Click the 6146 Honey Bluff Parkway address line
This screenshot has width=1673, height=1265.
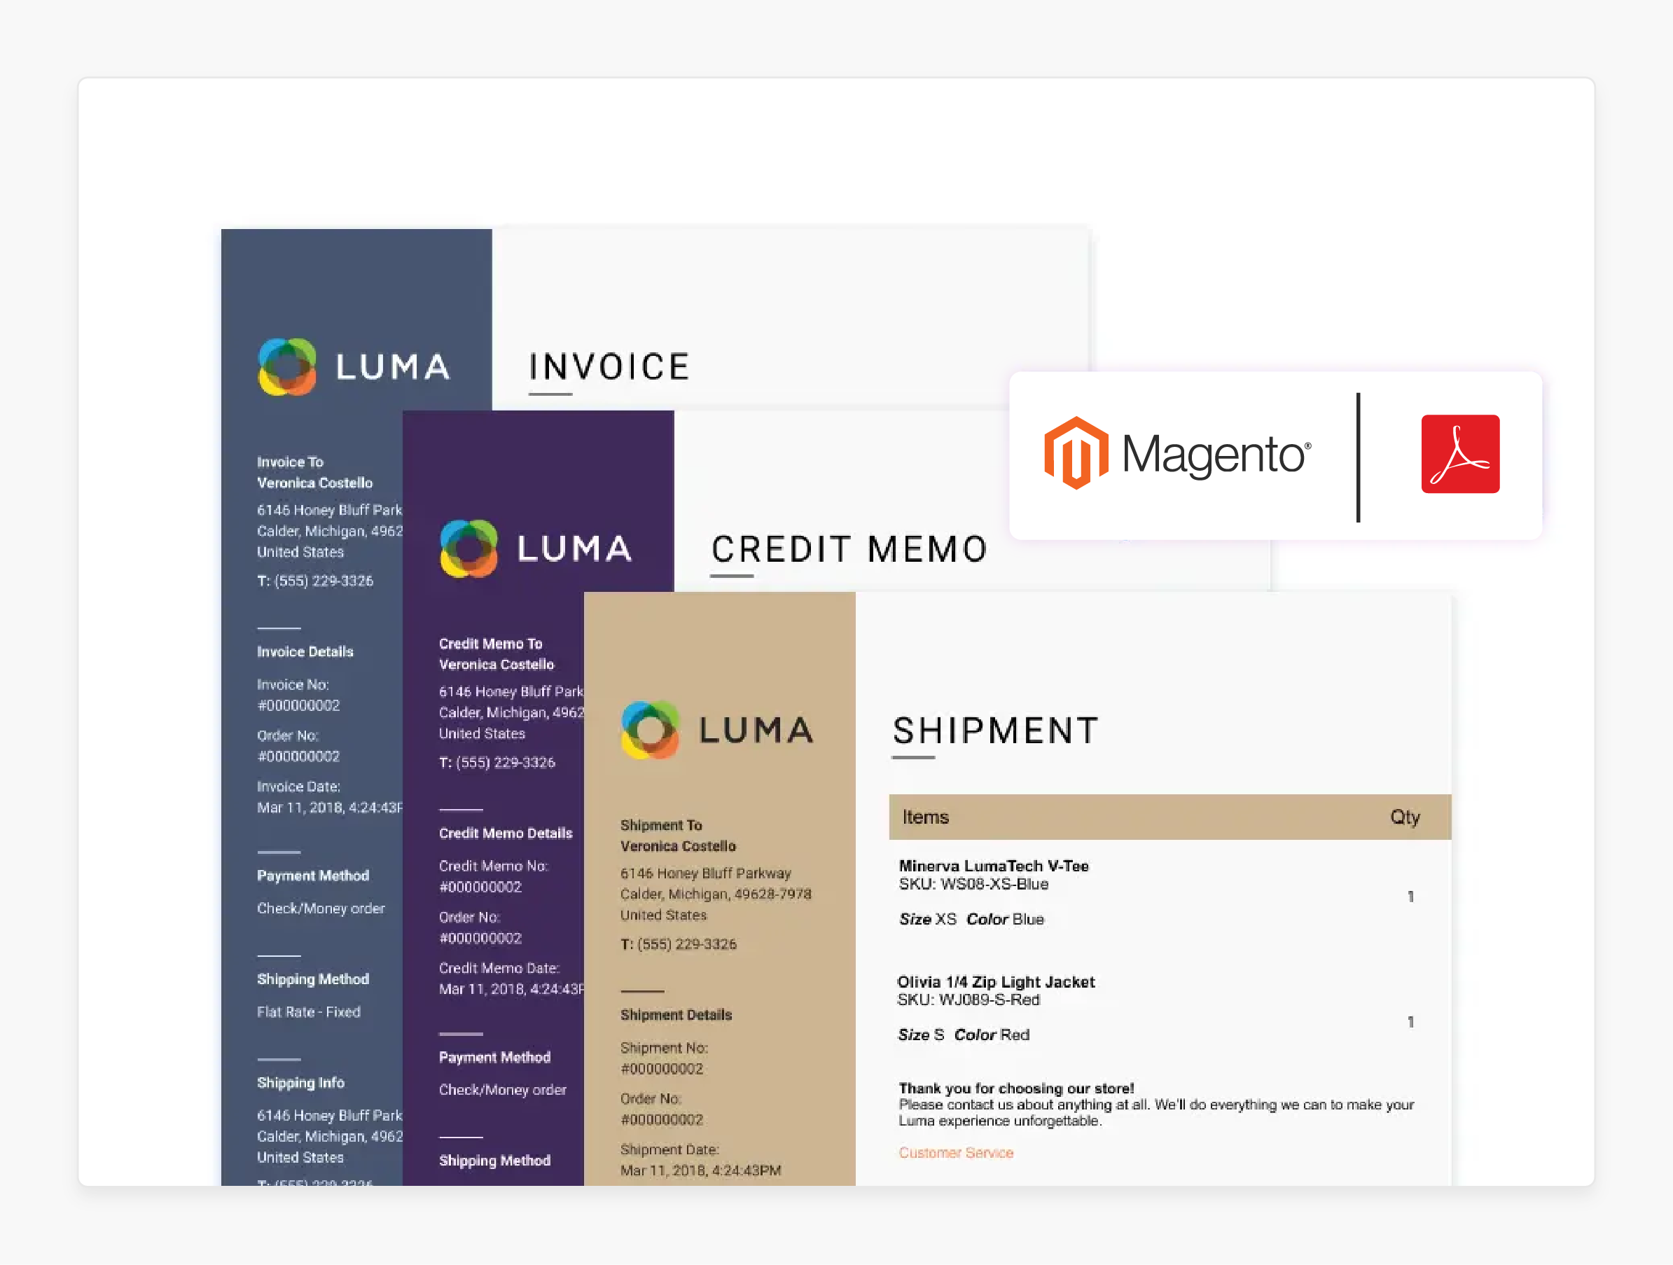pyautogui.click(x=706, y=873)
